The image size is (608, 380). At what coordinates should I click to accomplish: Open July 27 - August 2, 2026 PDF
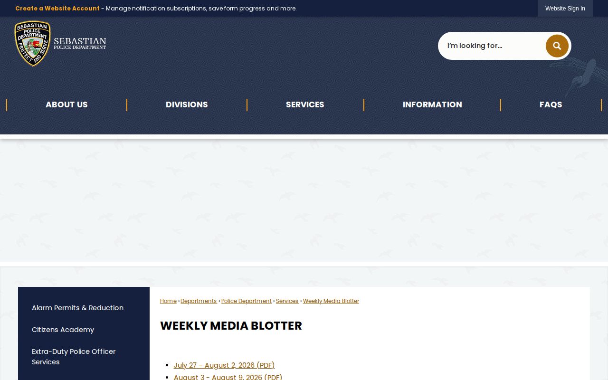(224, 365)
